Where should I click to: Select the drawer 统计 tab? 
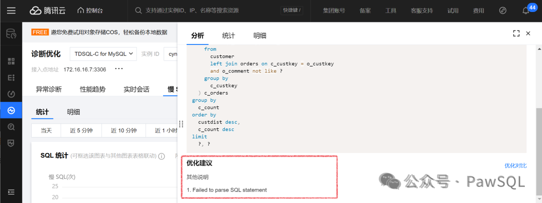pos(228,35)
